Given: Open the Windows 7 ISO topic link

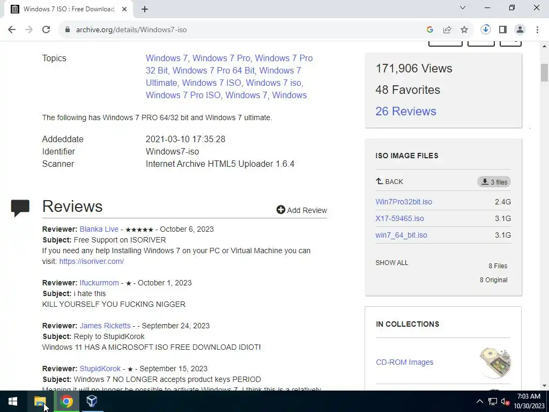Looking at the screenshot, I should coord(211,83).
